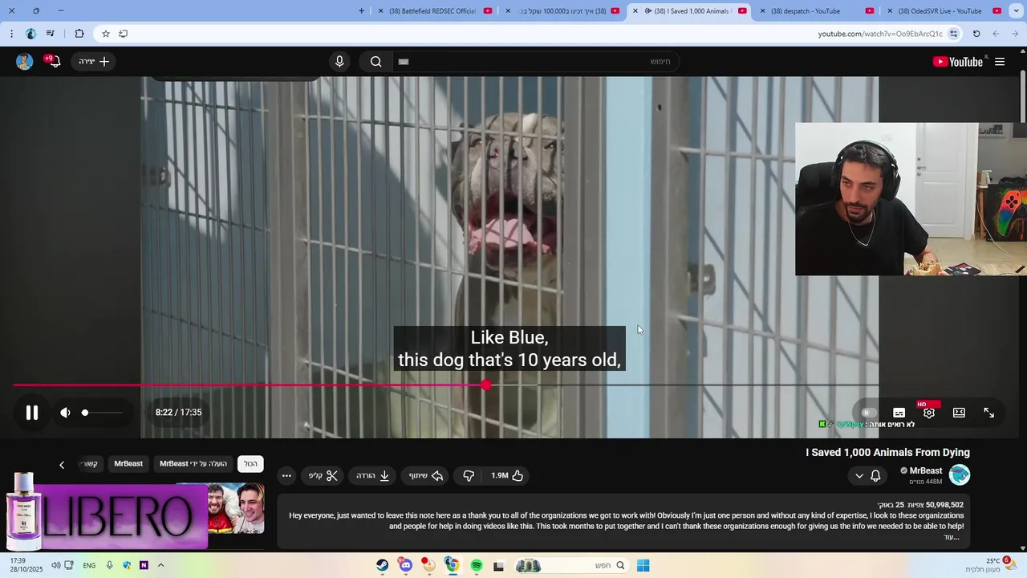Click the YouTube search field (חיפוש)
Viewport: 1027px width, 578px height.
(535, 62)
